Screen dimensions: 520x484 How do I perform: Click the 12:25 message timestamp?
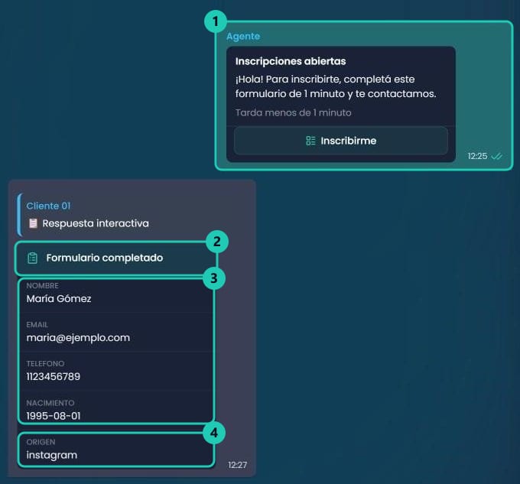pyautogui.click(x=477, y=156)
